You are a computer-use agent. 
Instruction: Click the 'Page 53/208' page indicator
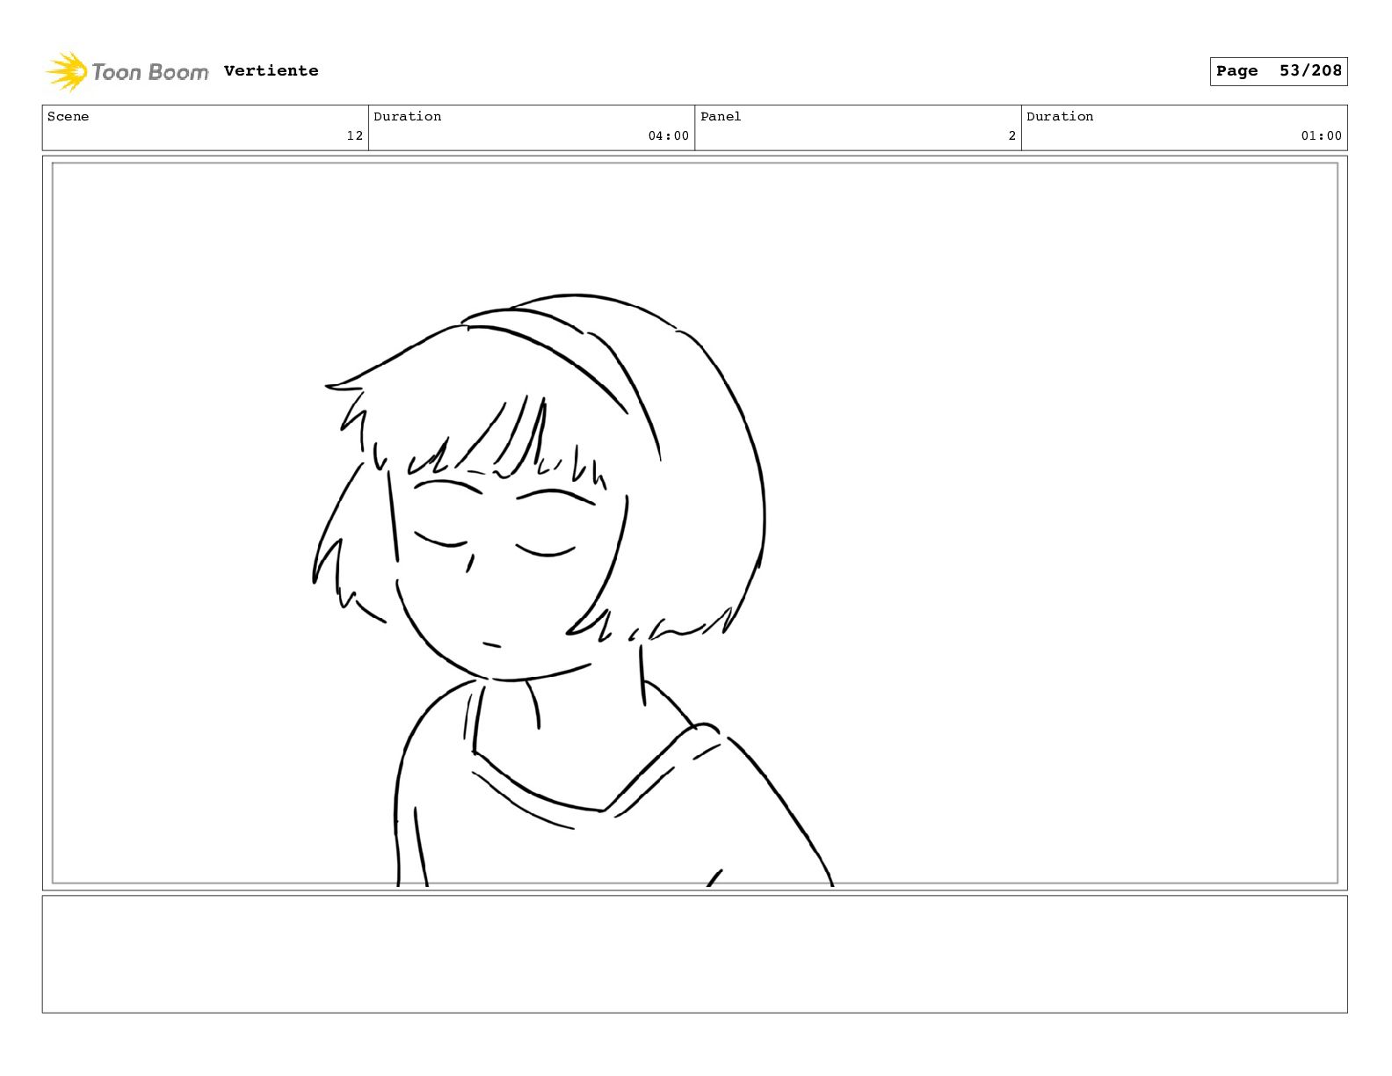1279,71
